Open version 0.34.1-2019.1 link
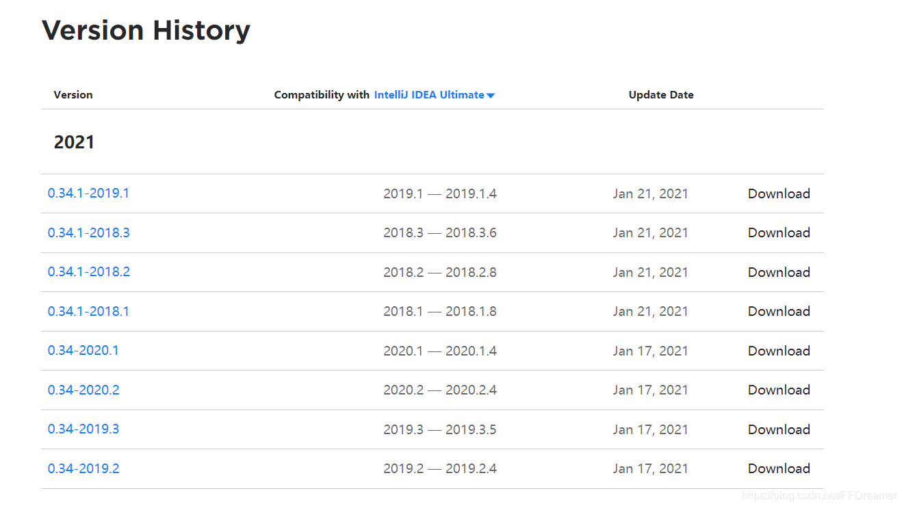Viewport: 904px width, 508px height. pyautogui.click(x=88, y=193)
